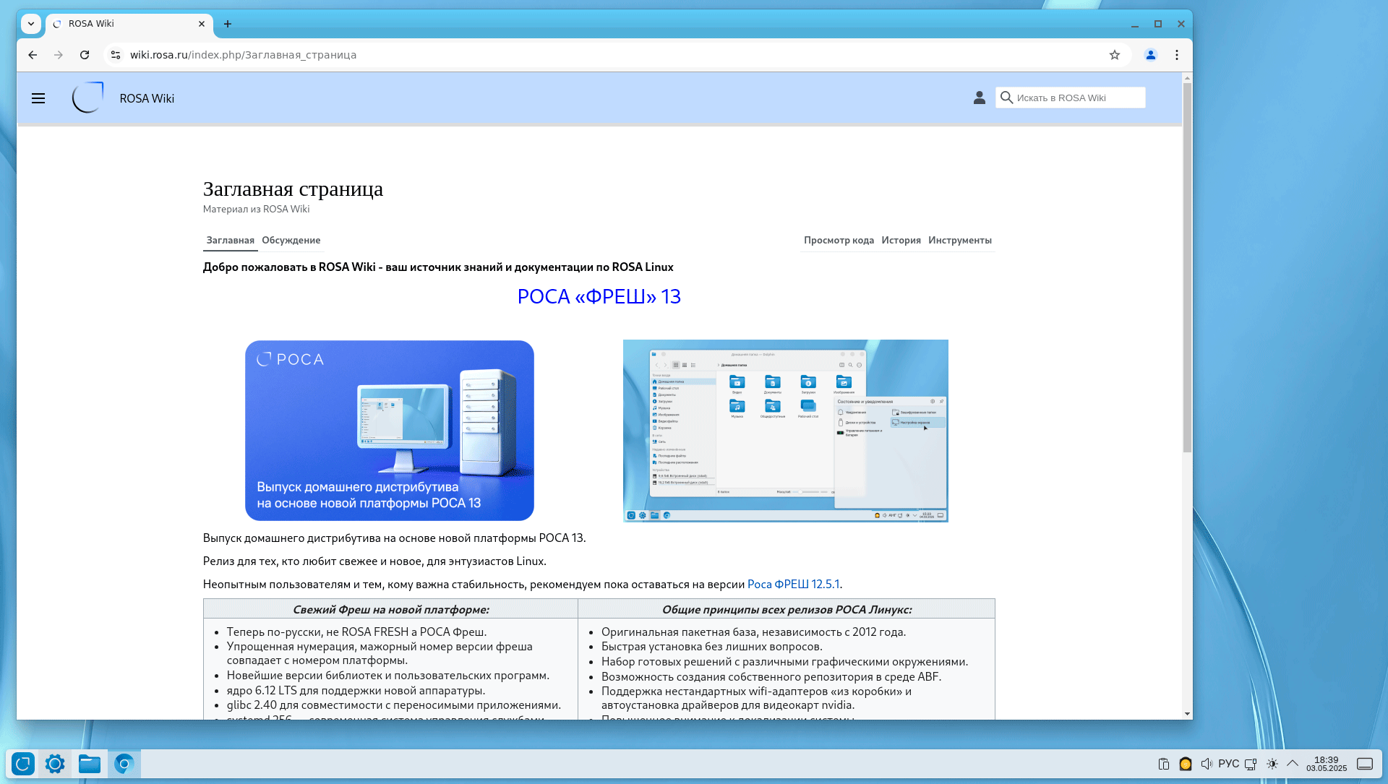Bookmark this page with star icon

pyautogui.click(x=1114, y=55)
